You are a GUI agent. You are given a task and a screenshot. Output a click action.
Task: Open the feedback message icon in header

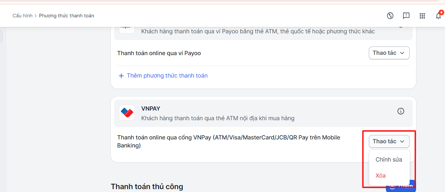[x=406, y=16]
